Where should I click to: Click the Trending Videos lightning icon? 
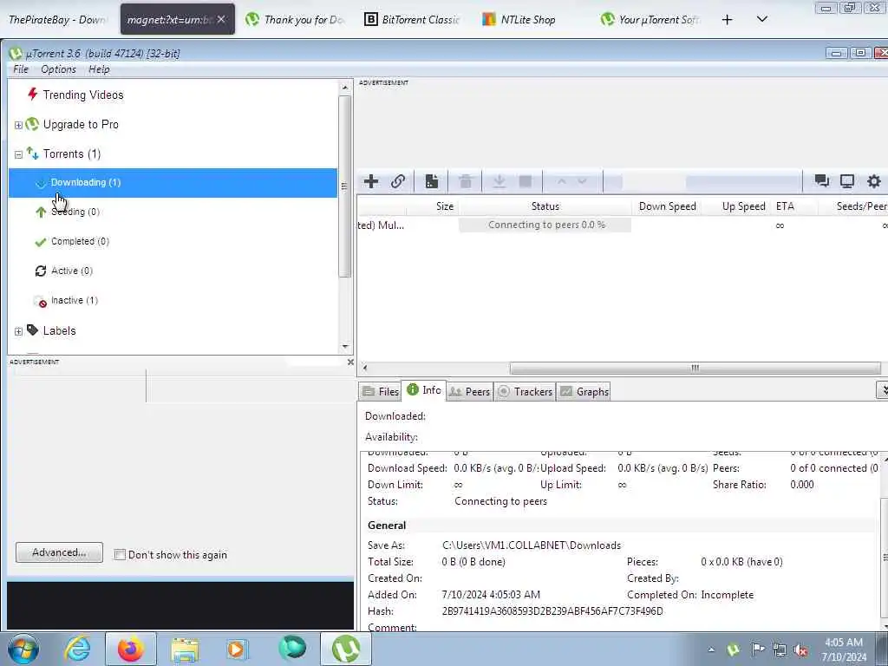[33, 94]
